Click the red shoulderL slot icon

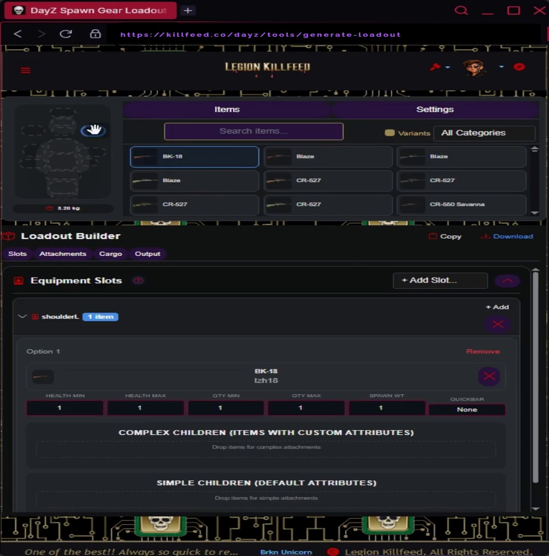[x=35, y=317]
